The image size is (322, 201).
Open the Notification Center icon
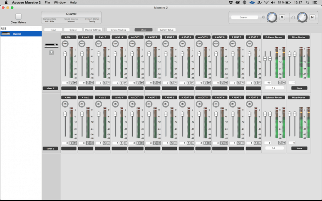point(315,3)
